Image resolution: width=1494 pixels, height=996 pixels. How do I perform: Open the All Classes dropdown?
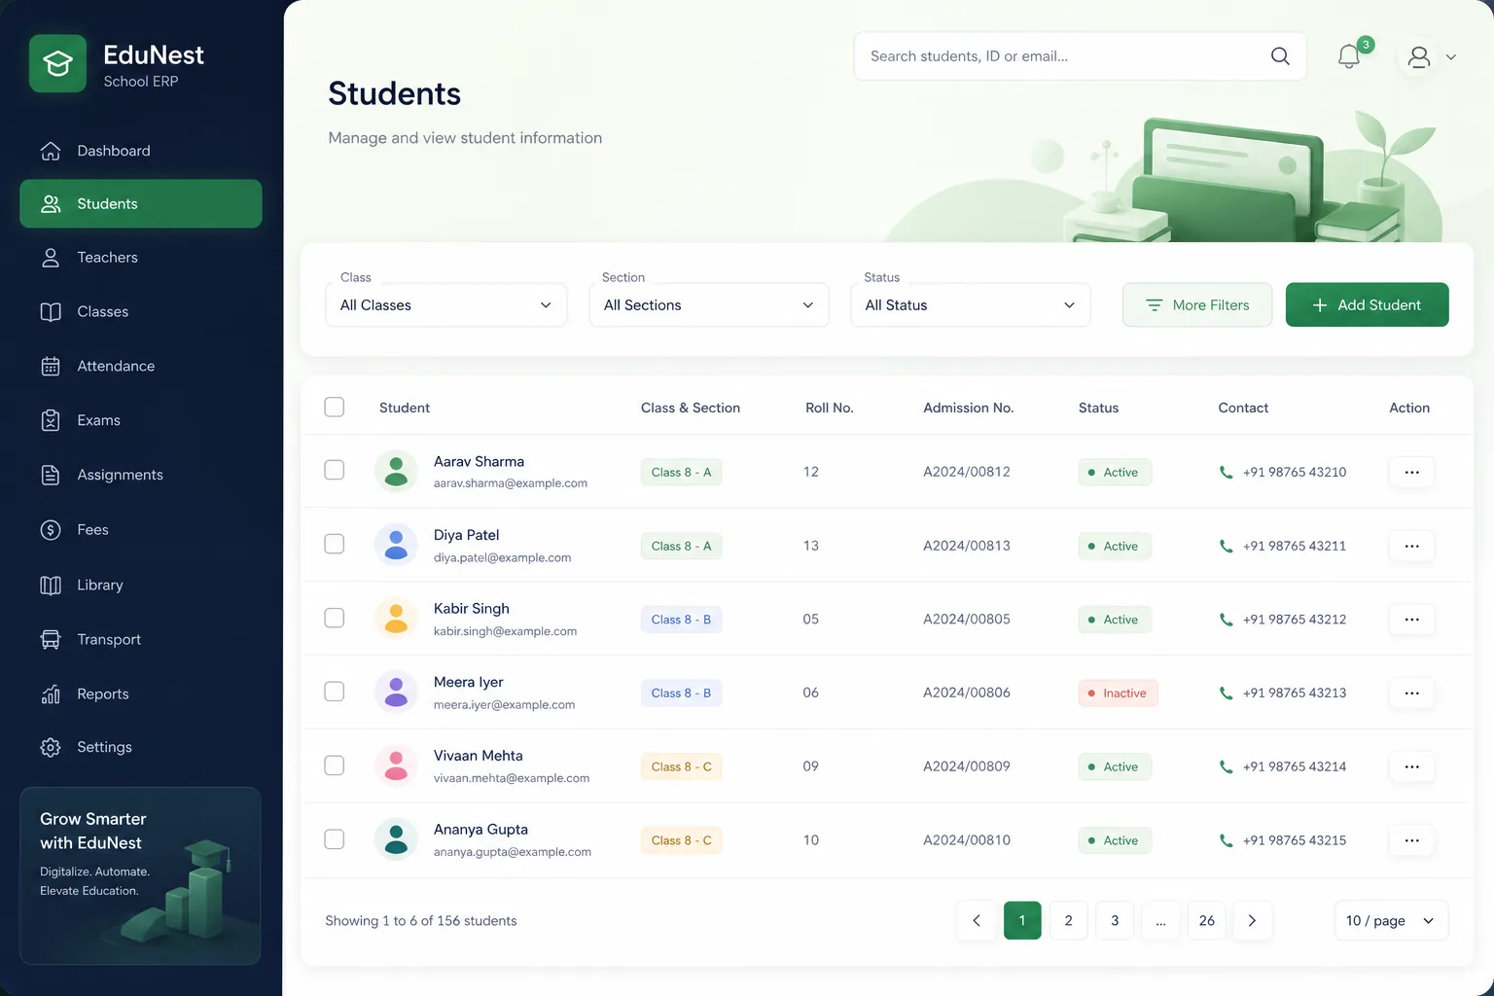point(446,305)
